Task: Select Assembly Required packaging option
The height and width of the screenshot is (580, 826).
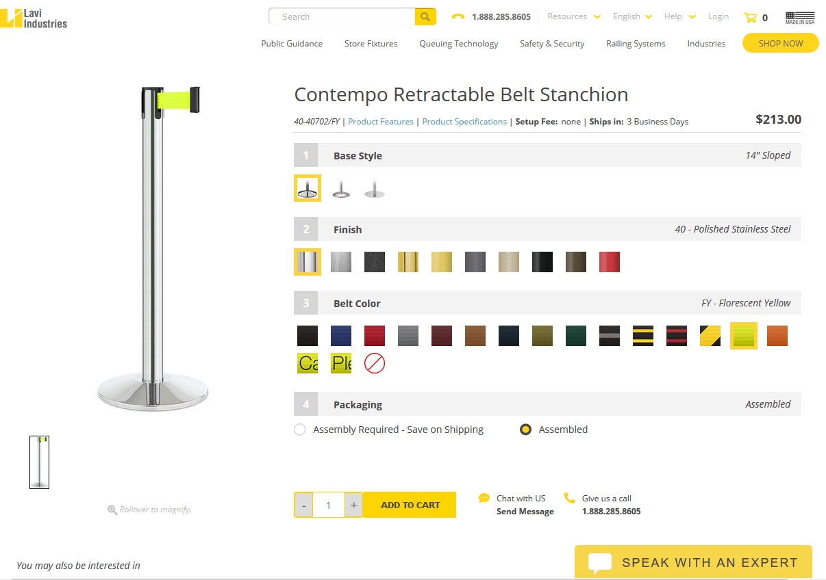Action: 299,430
